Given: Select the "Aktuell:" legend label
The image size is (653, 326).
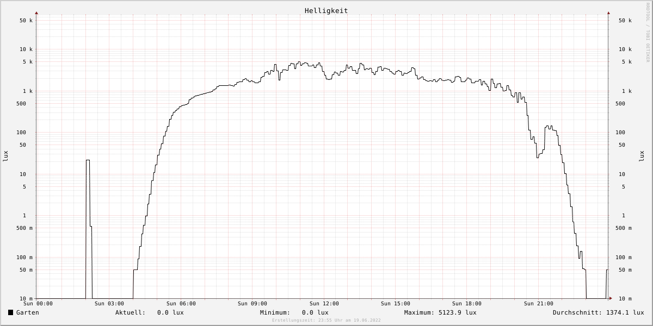Looking at the screenshot, I should click(x=131, y=312).
